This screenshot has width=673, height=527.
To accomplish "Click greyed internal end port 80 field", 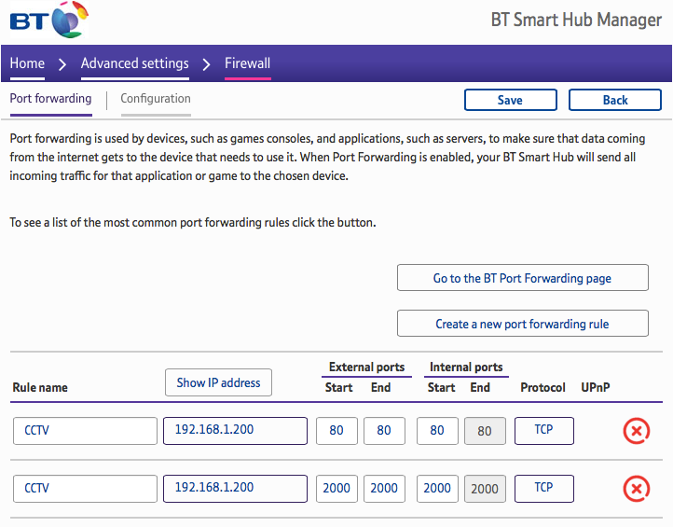I will pos(485,431).
